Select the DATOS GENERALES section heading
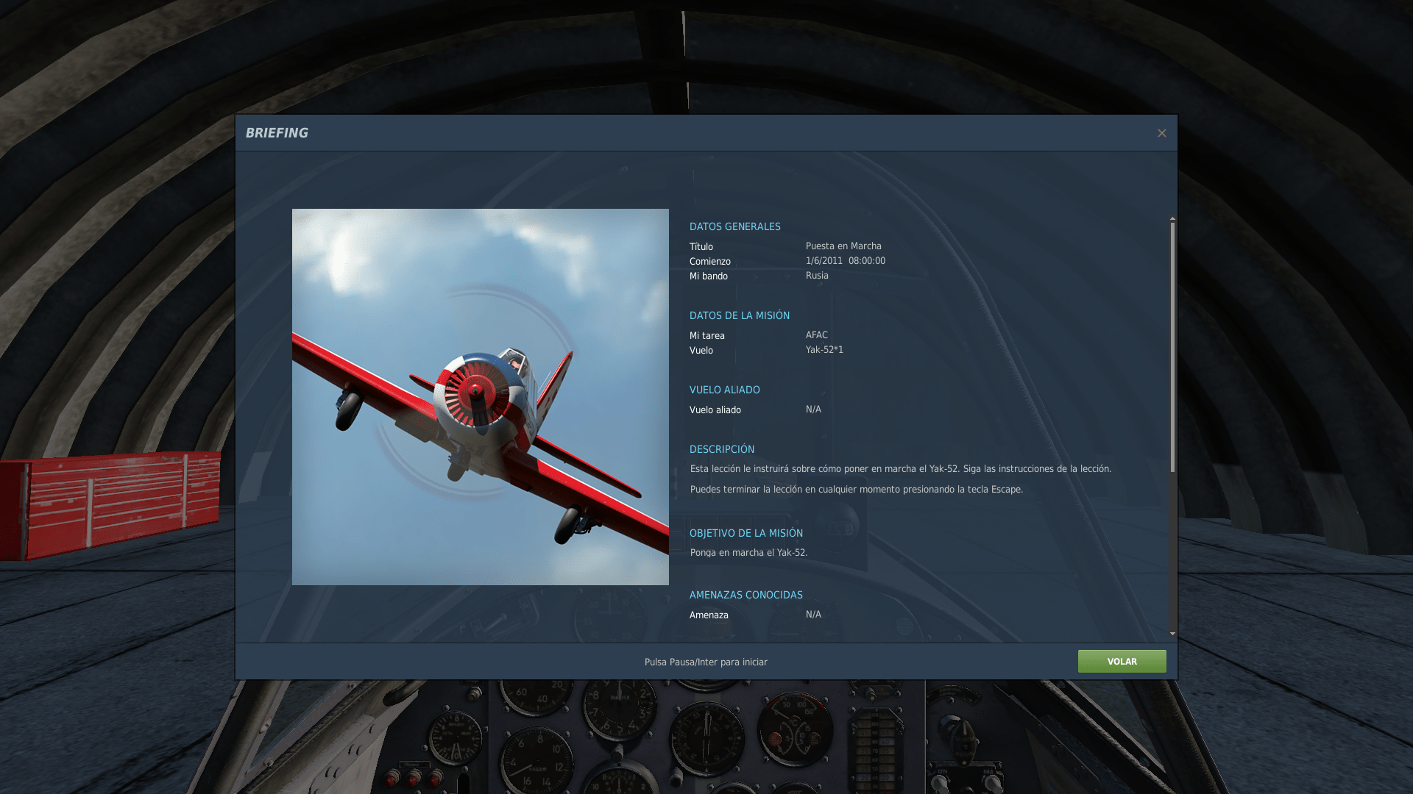1413x794 pixels. pos(734,226)
